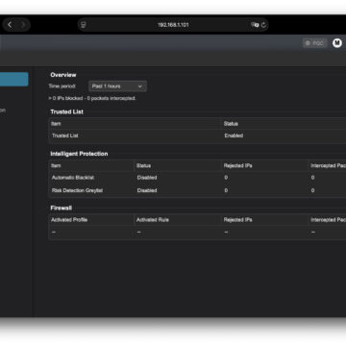Click the Trusted List section heading
Viewport: 346px width, 346px height.
pos(67,111)
